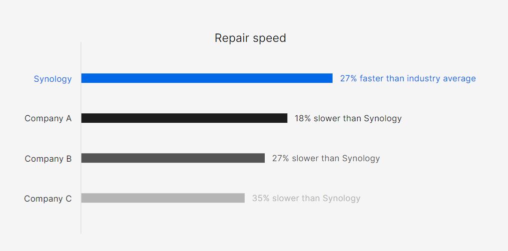
Task: Click the right end of Company B bar
Action: tap(263, 158)
